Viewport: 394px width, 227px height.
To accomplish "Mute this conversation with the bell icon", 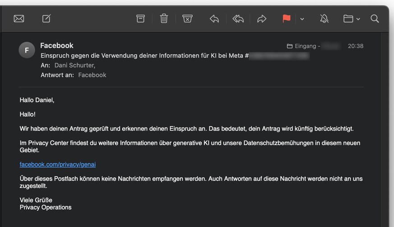I will pos(324,18).
